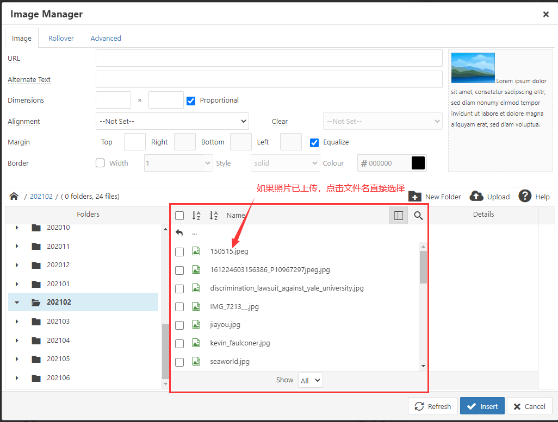Click the Insert button

pyautogui.click(x=482, y=406)
